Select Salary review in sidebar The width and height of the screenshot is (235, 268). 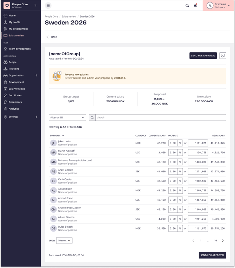tap(16, 35)
